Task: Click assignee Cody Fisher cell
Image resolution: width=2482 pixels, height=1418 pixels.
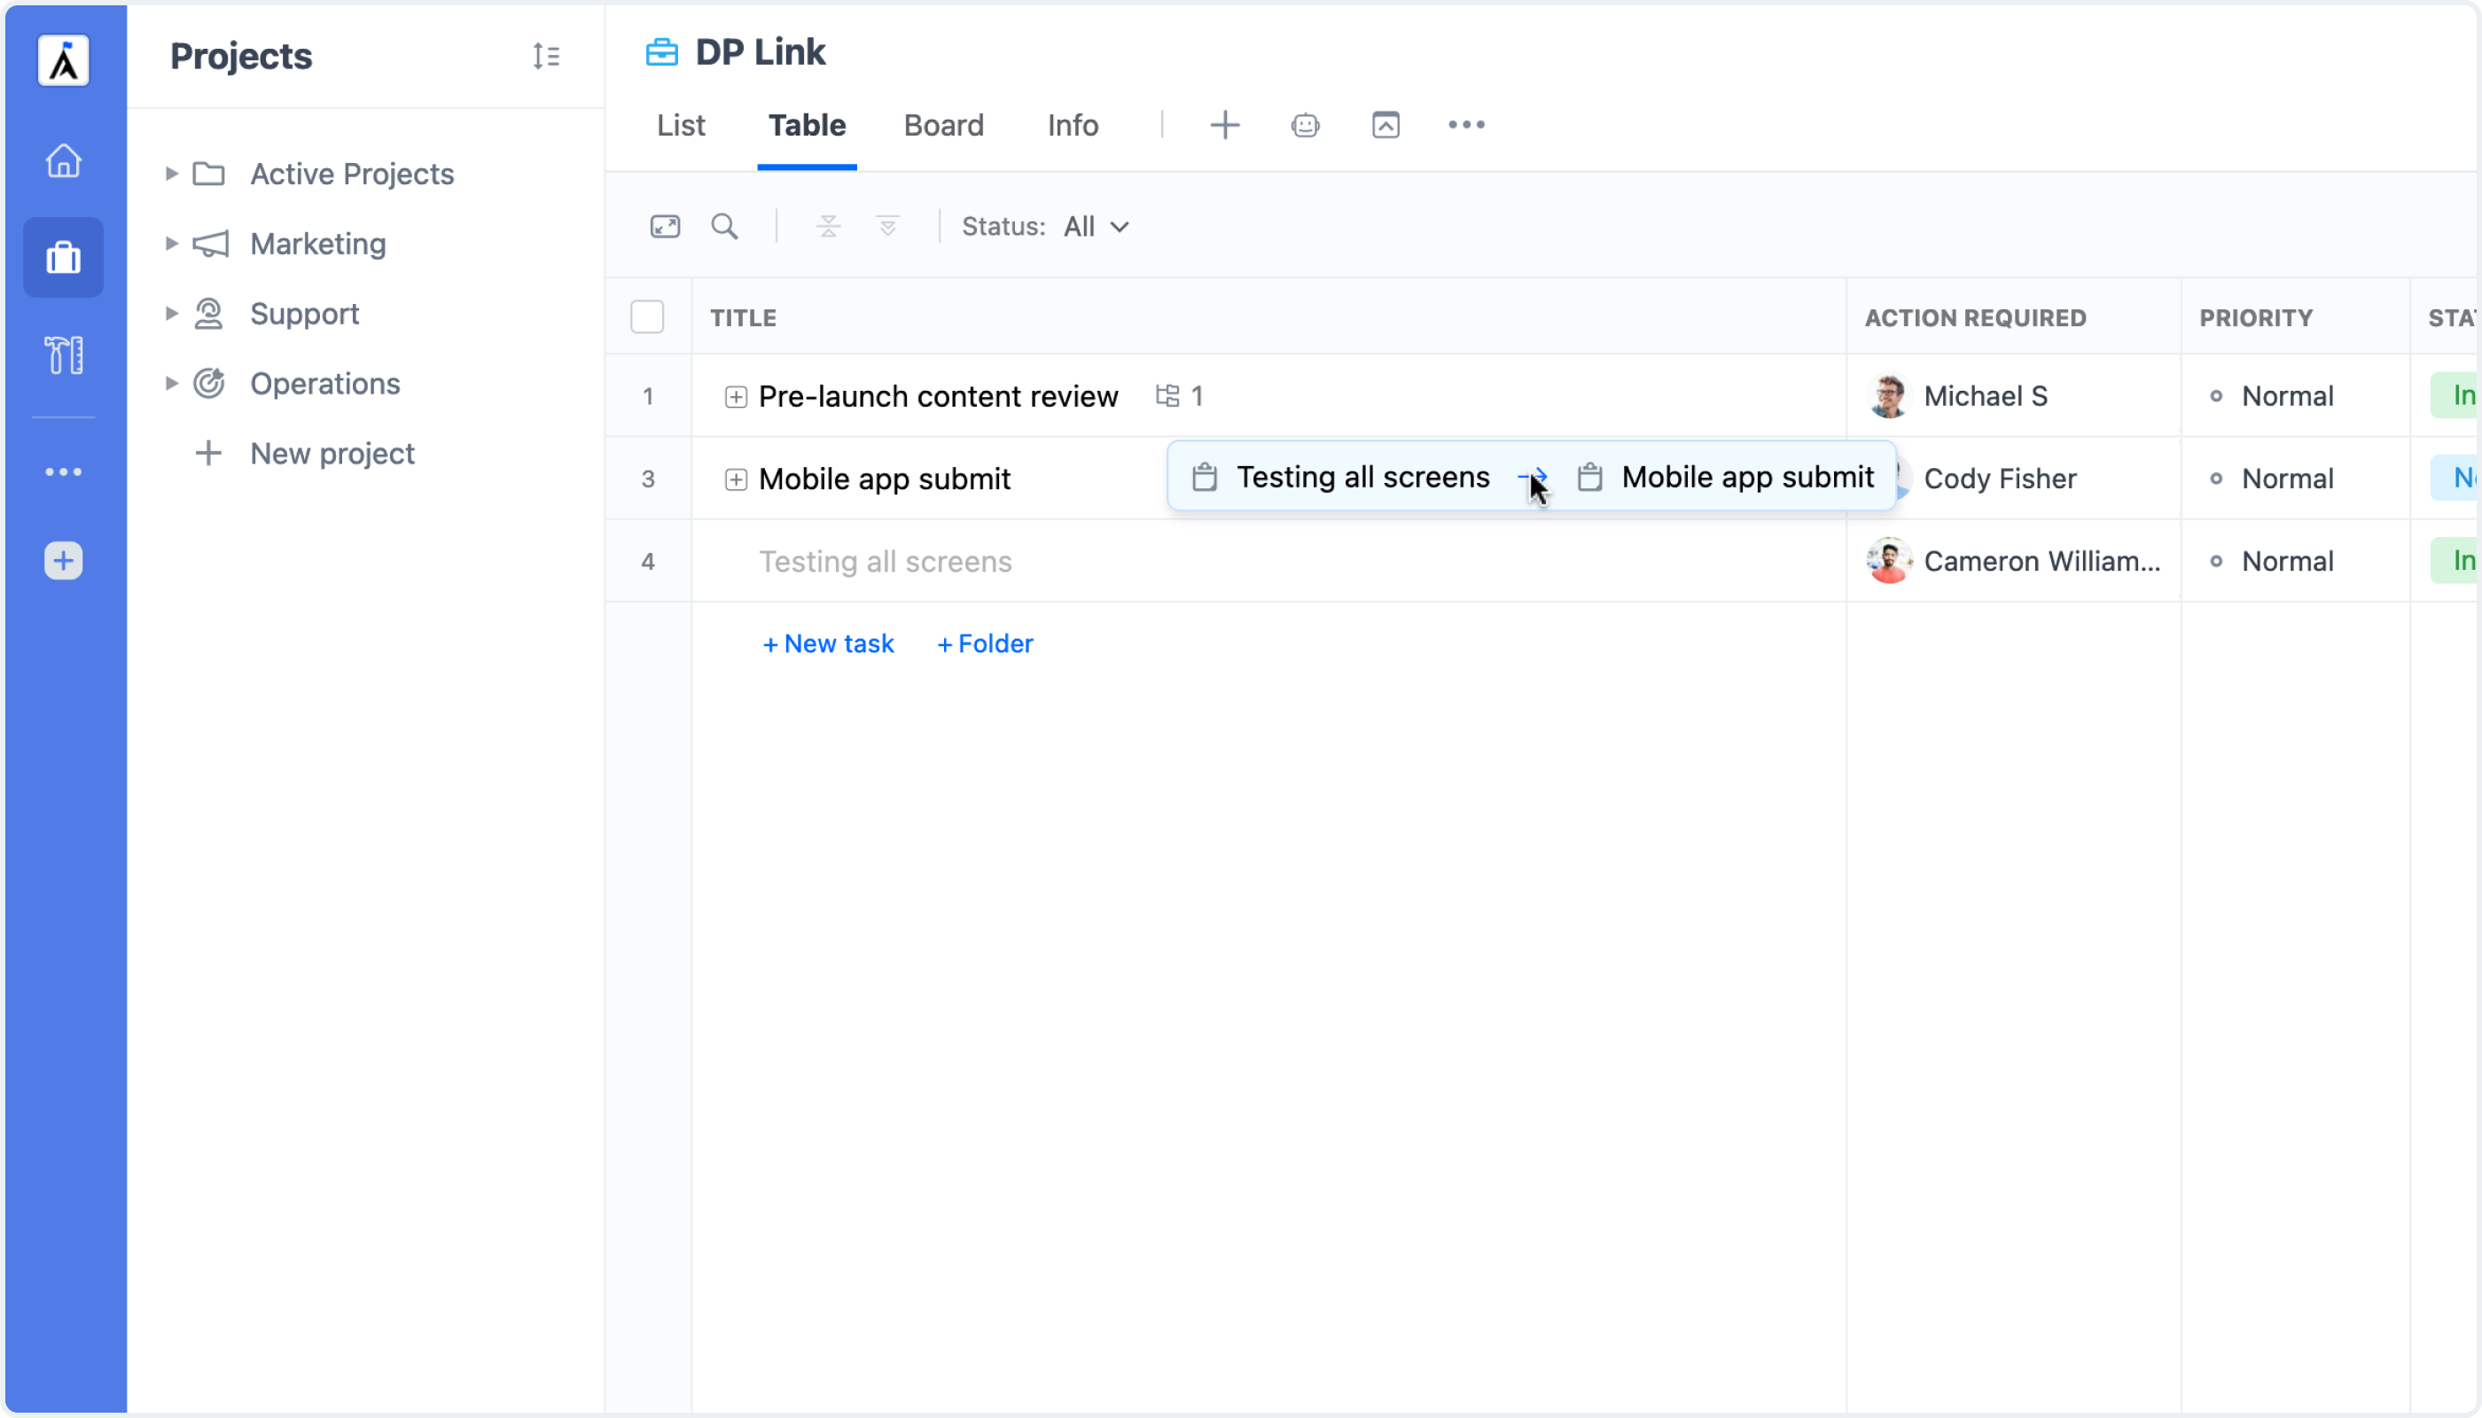Action: tap(2000, 479)
